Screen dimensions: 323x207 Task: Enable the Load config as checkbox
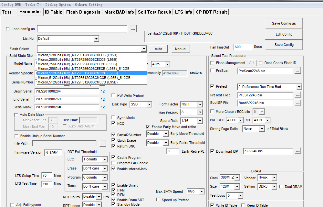(x=8, y=29)
